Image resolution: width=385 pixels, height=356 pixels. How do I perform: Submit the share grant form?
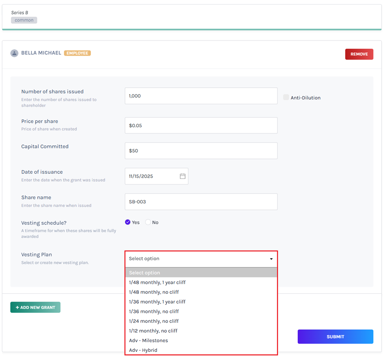click(x=335, y=337)
